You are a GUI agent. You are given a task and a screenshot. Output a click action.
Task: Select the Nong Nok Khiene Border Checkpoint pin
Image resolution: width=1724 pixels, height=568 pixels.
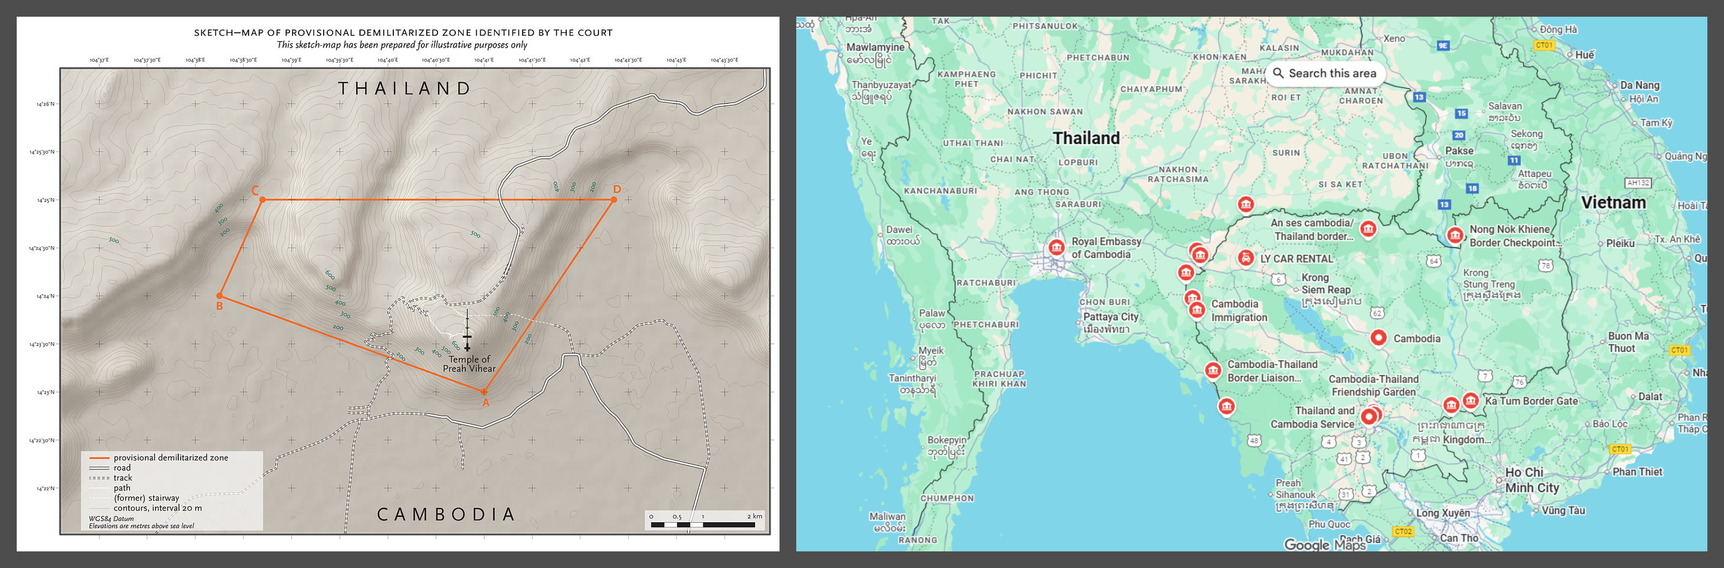(x=1454, y=235)
